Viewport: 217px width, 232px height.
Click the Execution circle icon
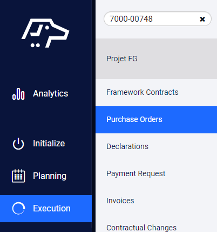click(18, 208)
